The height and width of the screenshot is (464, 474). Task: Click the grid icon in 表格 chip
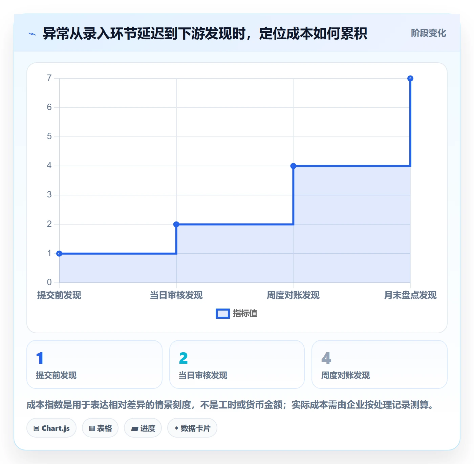[x=92, y=428]
